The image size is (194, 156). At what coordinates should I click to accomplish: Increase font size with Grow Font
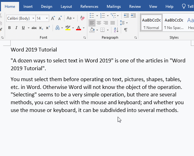53,18
